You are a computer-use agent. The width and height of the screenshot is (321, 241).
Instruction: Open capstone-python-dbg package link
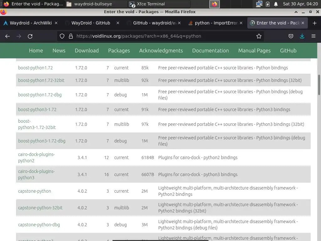(x=39, y=225)
